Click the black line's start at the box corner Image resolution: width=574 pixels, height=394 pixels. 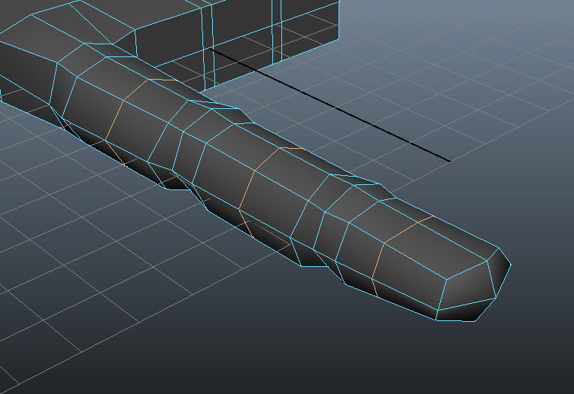[x=211, y=50]
